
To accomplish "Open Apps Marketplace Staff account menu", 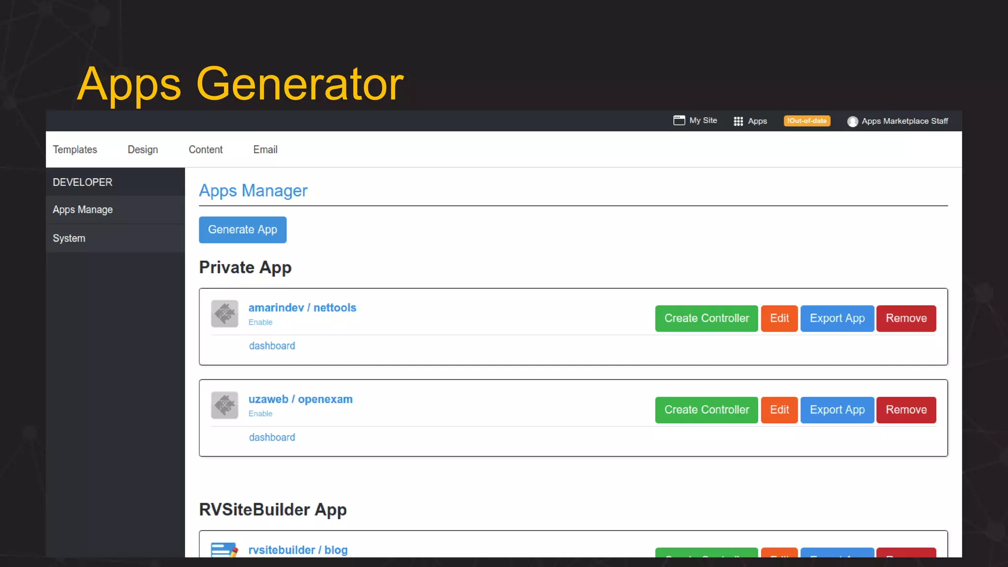I will [905, 121].
